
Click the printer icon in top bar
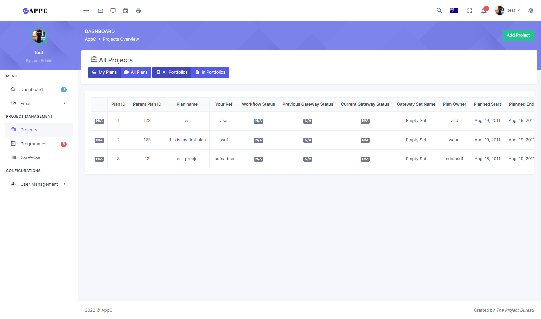click(138, 11)
